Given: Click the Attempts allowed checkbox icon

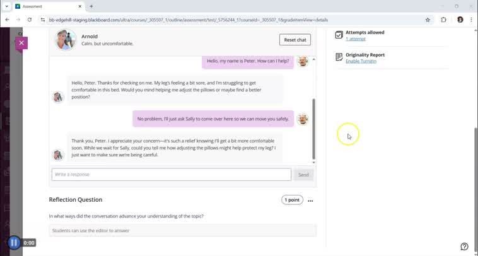Looking at the screenshot, I should (x=339, y=35).
